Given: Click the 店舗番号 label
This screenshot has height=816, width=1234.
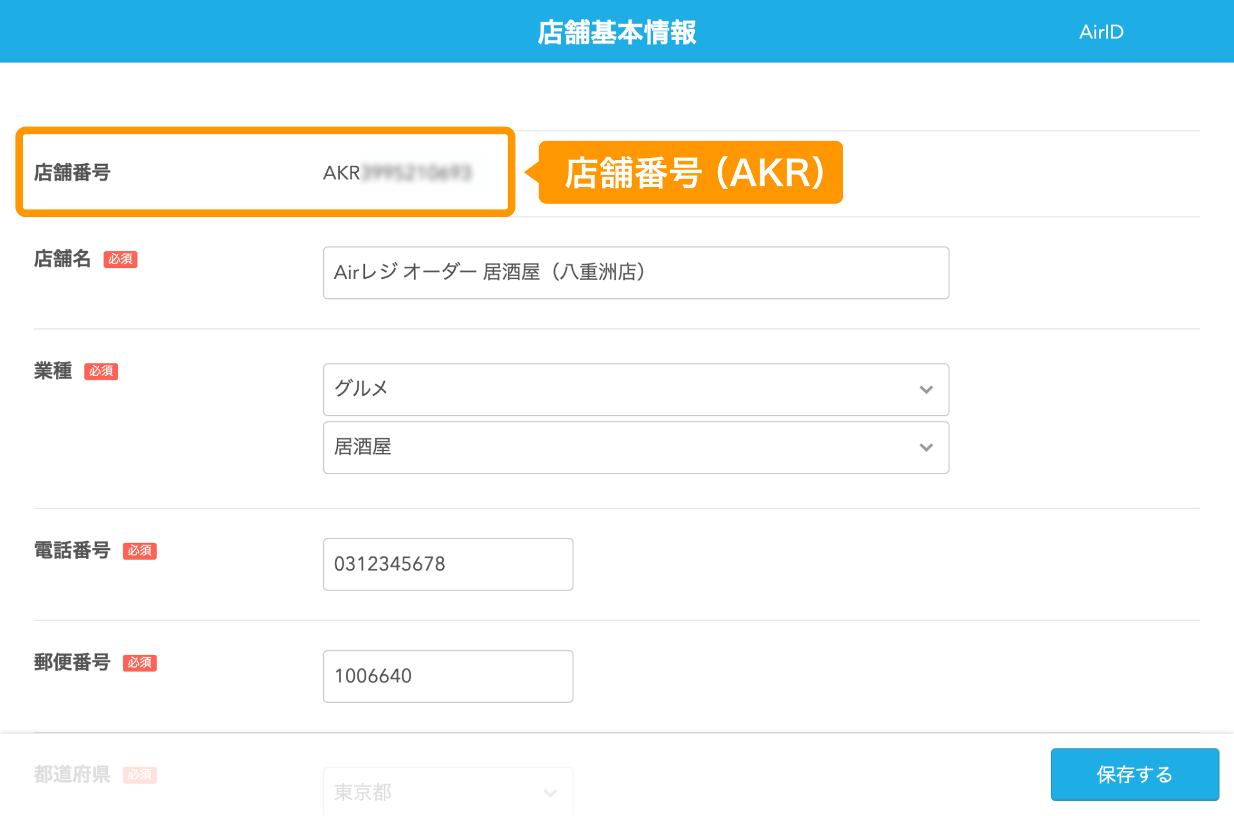Looking at the screenshot, I should [72, 172].
